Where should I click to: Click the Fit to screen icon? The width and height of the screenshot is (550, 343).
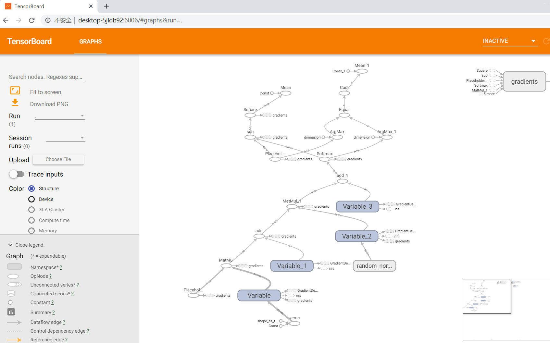tap(15, 91)
